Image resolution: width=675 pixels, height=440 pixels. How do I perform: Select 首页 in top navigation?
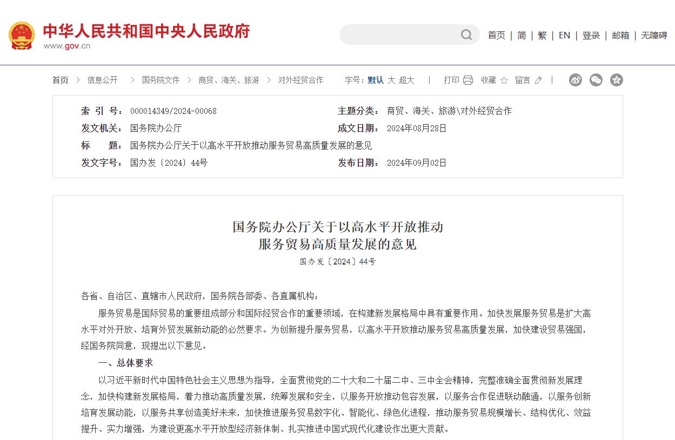496,35
